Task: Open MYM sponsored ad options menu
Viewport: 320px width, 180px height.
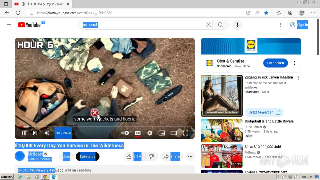Action: coord(298,78)
